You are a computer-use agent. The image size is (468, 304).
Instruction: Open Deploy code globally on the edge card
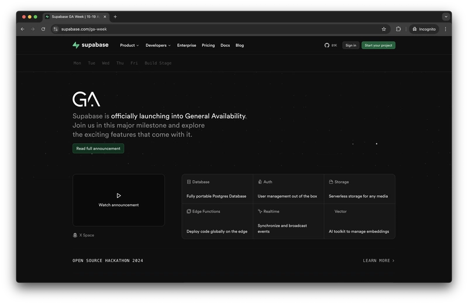(x=217, y=222)
